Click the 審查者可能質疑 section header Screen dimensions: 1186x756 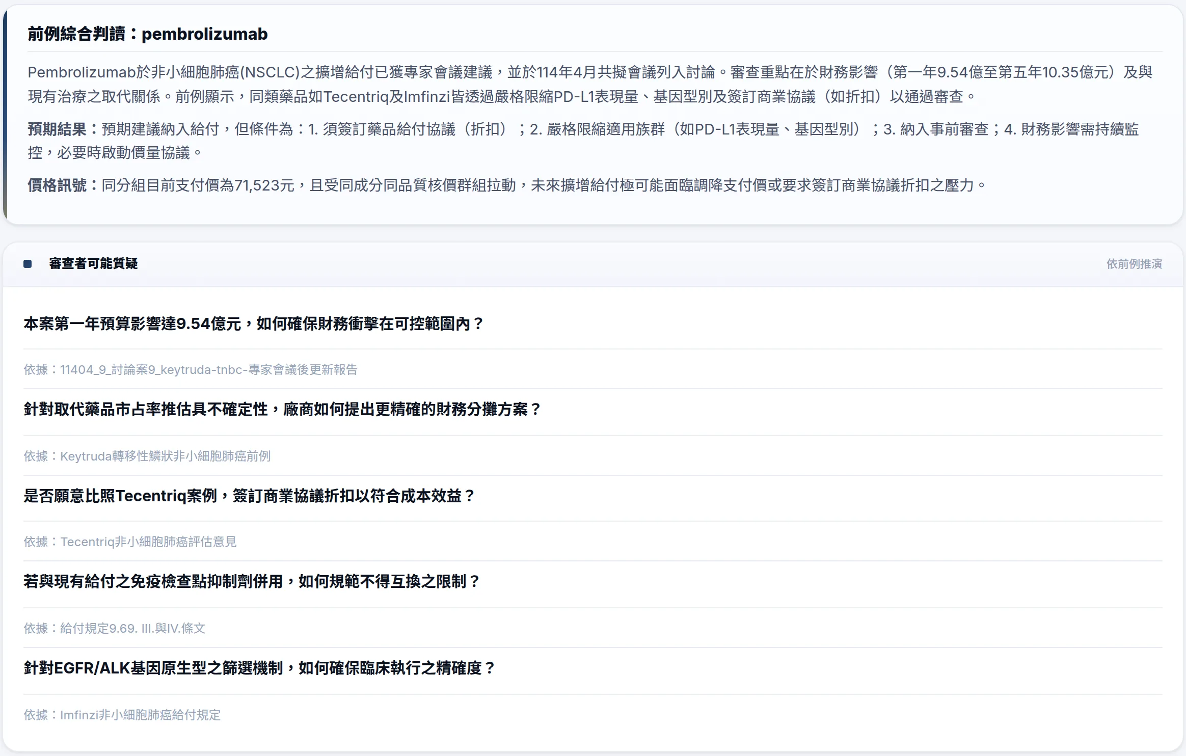93,263
